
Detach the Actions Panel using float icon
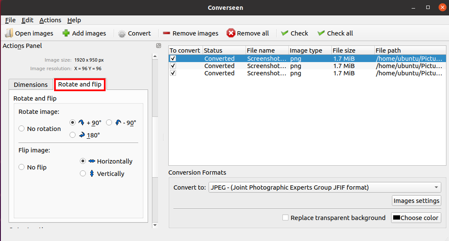[159, 46]
